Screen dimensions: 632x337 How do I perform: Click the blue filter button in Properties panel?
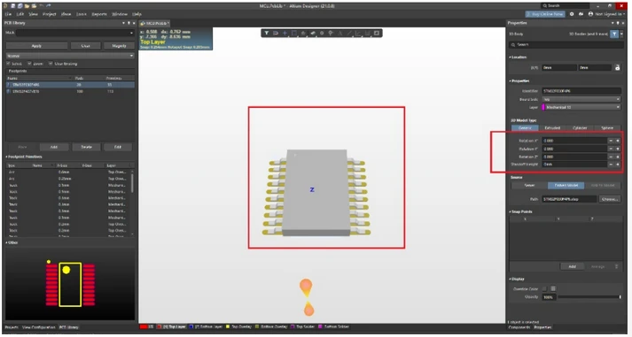614,34
